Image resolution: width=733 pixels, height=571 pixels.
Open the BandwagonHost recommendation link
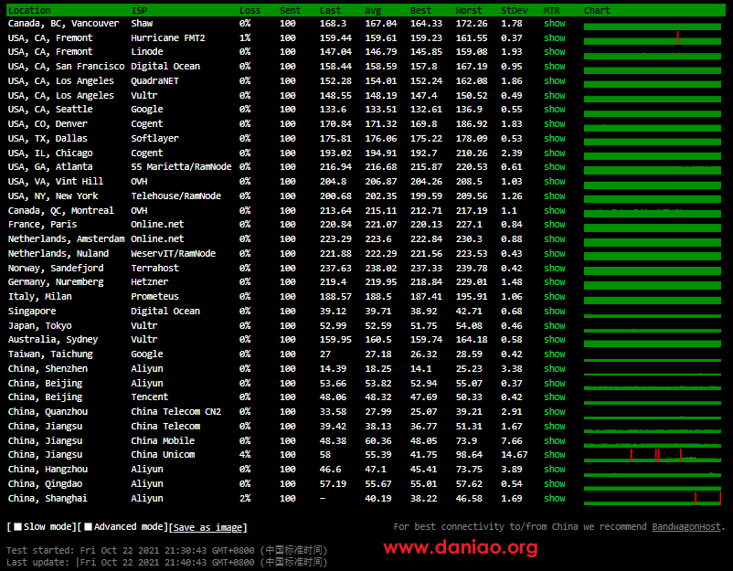click(685, 526)
